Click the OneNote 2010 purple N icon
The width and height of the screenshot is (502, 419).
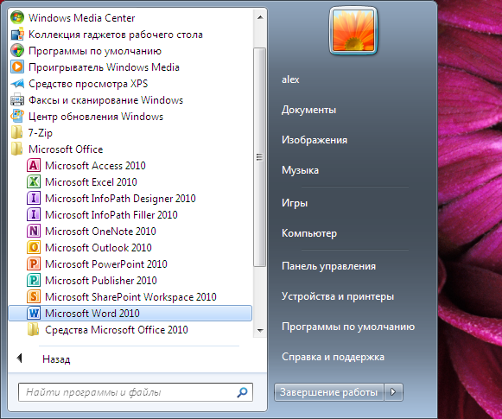[x=34, y=232]
